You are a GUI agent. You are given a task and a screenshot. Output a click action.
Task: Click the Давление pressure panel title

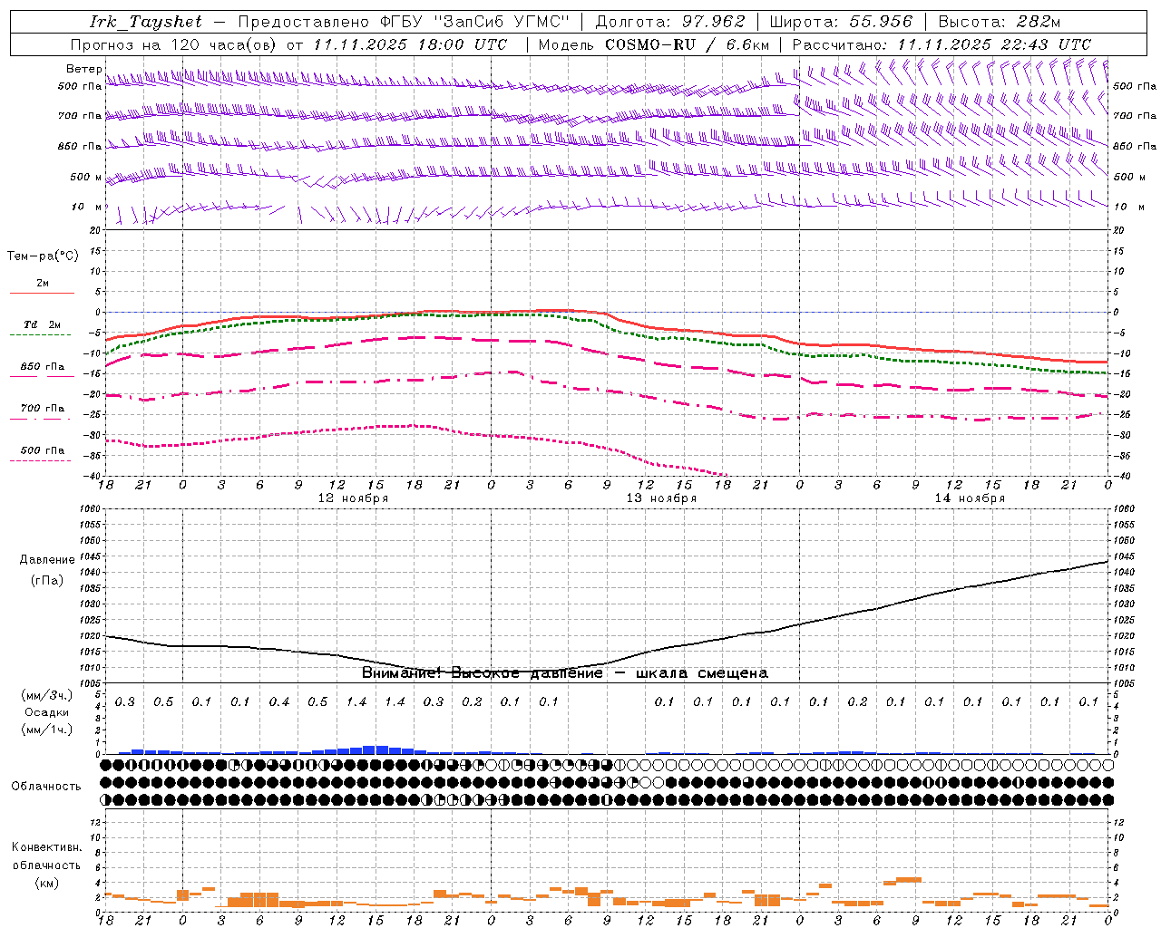[47, 560]
